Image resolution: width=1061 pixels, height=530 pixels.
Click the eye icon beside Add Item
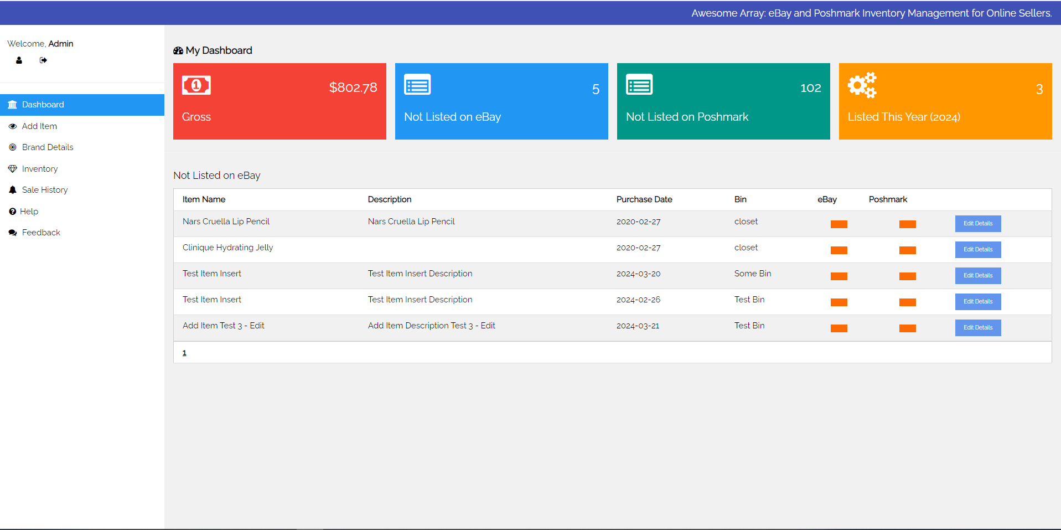click(13, 126)
